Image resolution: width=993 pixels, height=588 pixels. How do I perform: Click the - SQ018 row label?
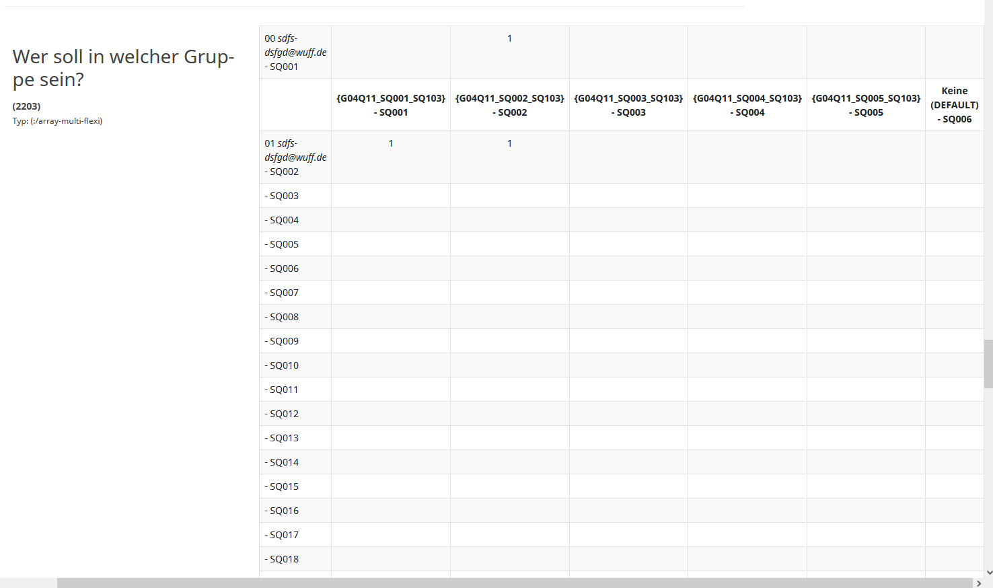click(282, 559)
